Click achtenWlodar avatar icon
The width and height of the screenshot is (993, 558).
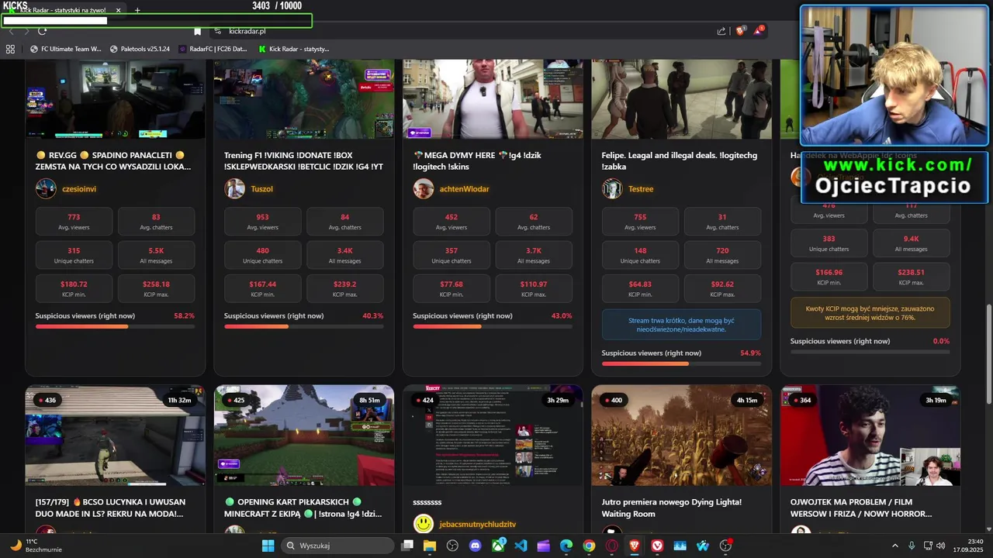[x=423, y=188]
